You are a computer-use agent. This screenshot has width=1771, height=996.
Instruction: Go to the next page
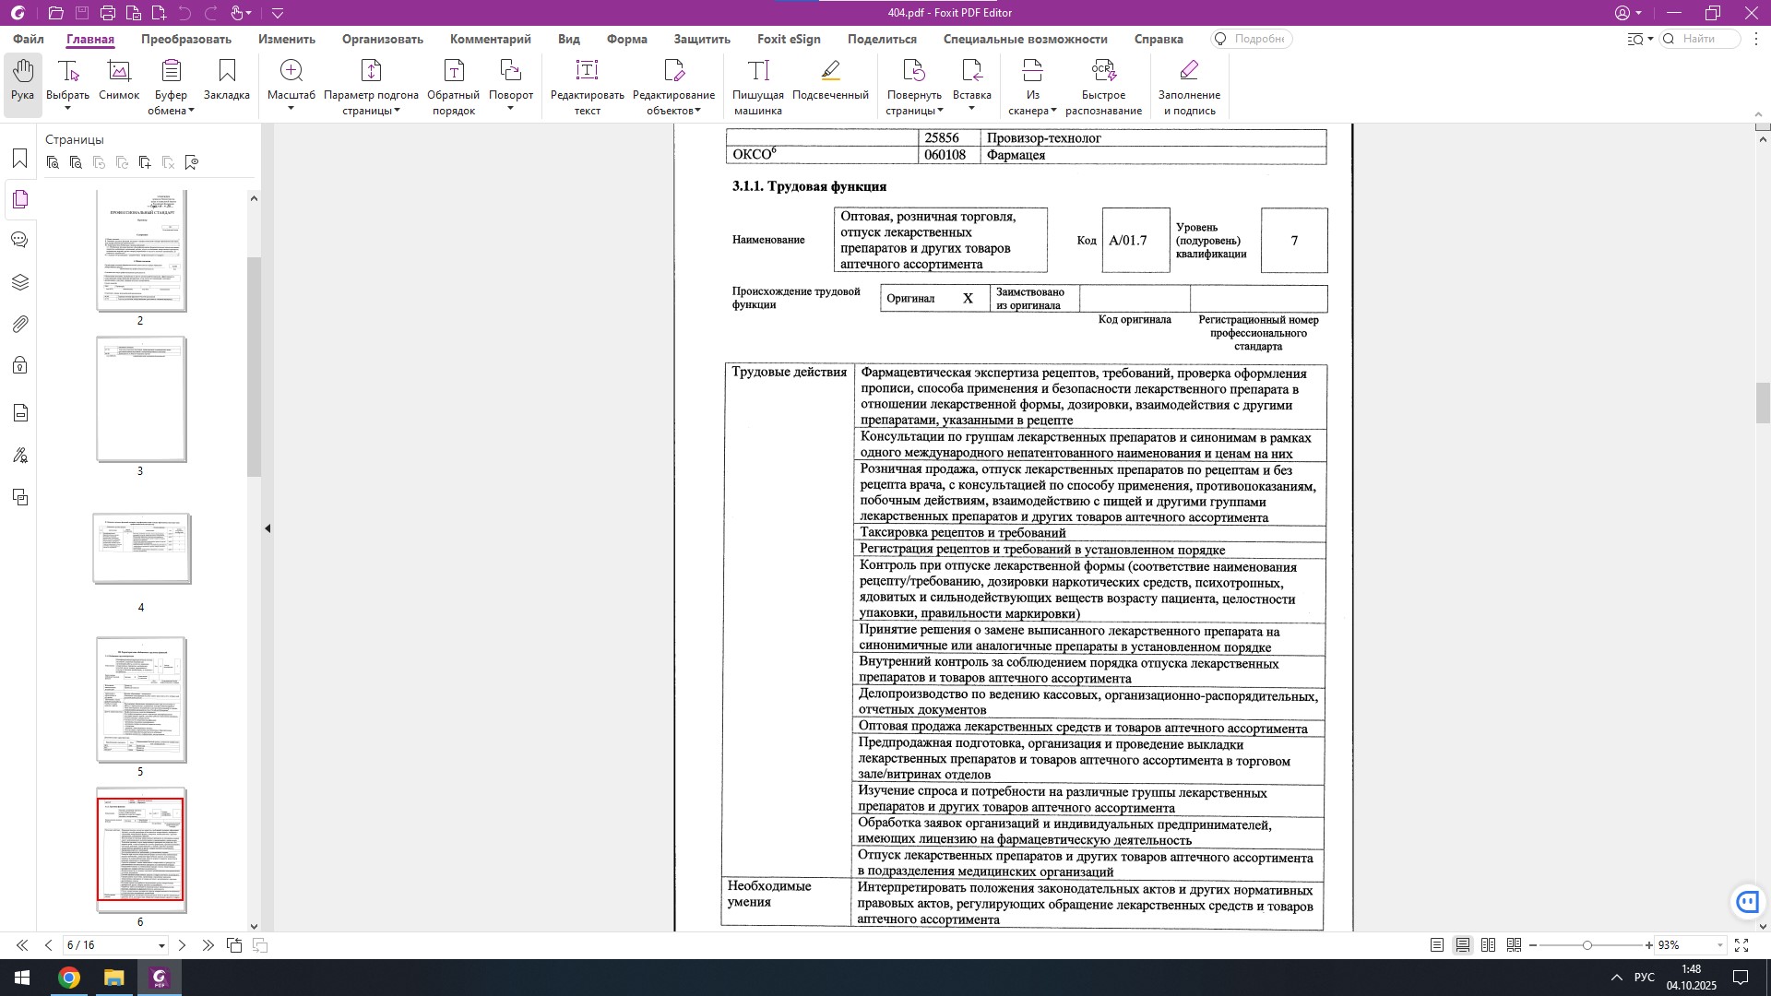[182, 945]
